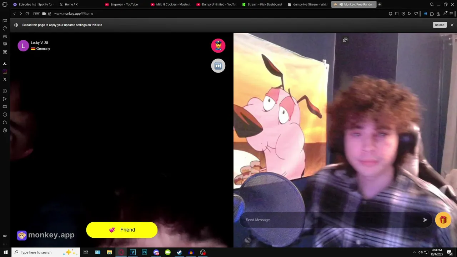
Task: Click the volume icon in the system tray
Action: pyautogui.click(x=420, y=252)
